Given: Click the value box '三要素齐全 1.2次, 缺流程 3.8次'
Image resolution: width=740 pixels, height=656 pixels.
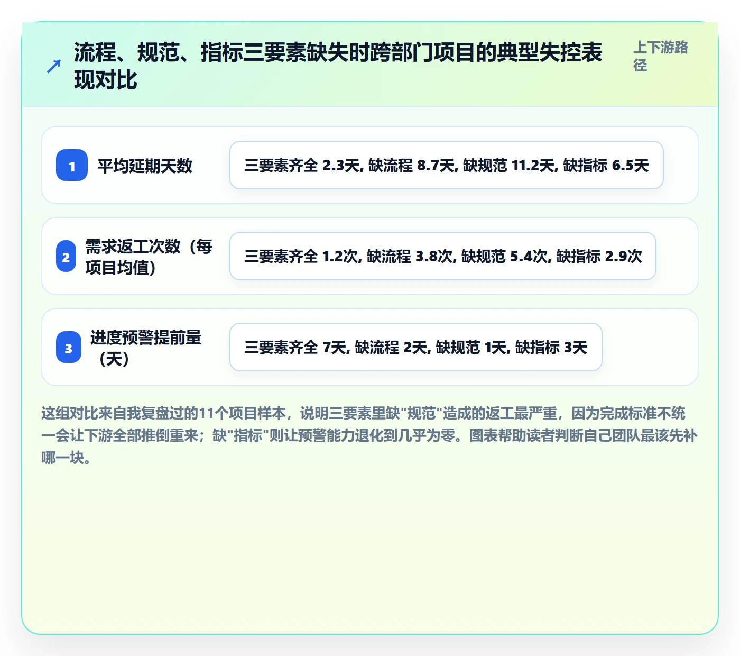Looking at the screenshot, I should coord(443,257).
